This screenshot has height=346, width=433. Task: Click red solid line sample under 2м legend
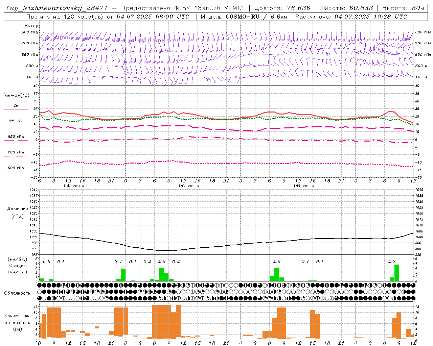16,109
